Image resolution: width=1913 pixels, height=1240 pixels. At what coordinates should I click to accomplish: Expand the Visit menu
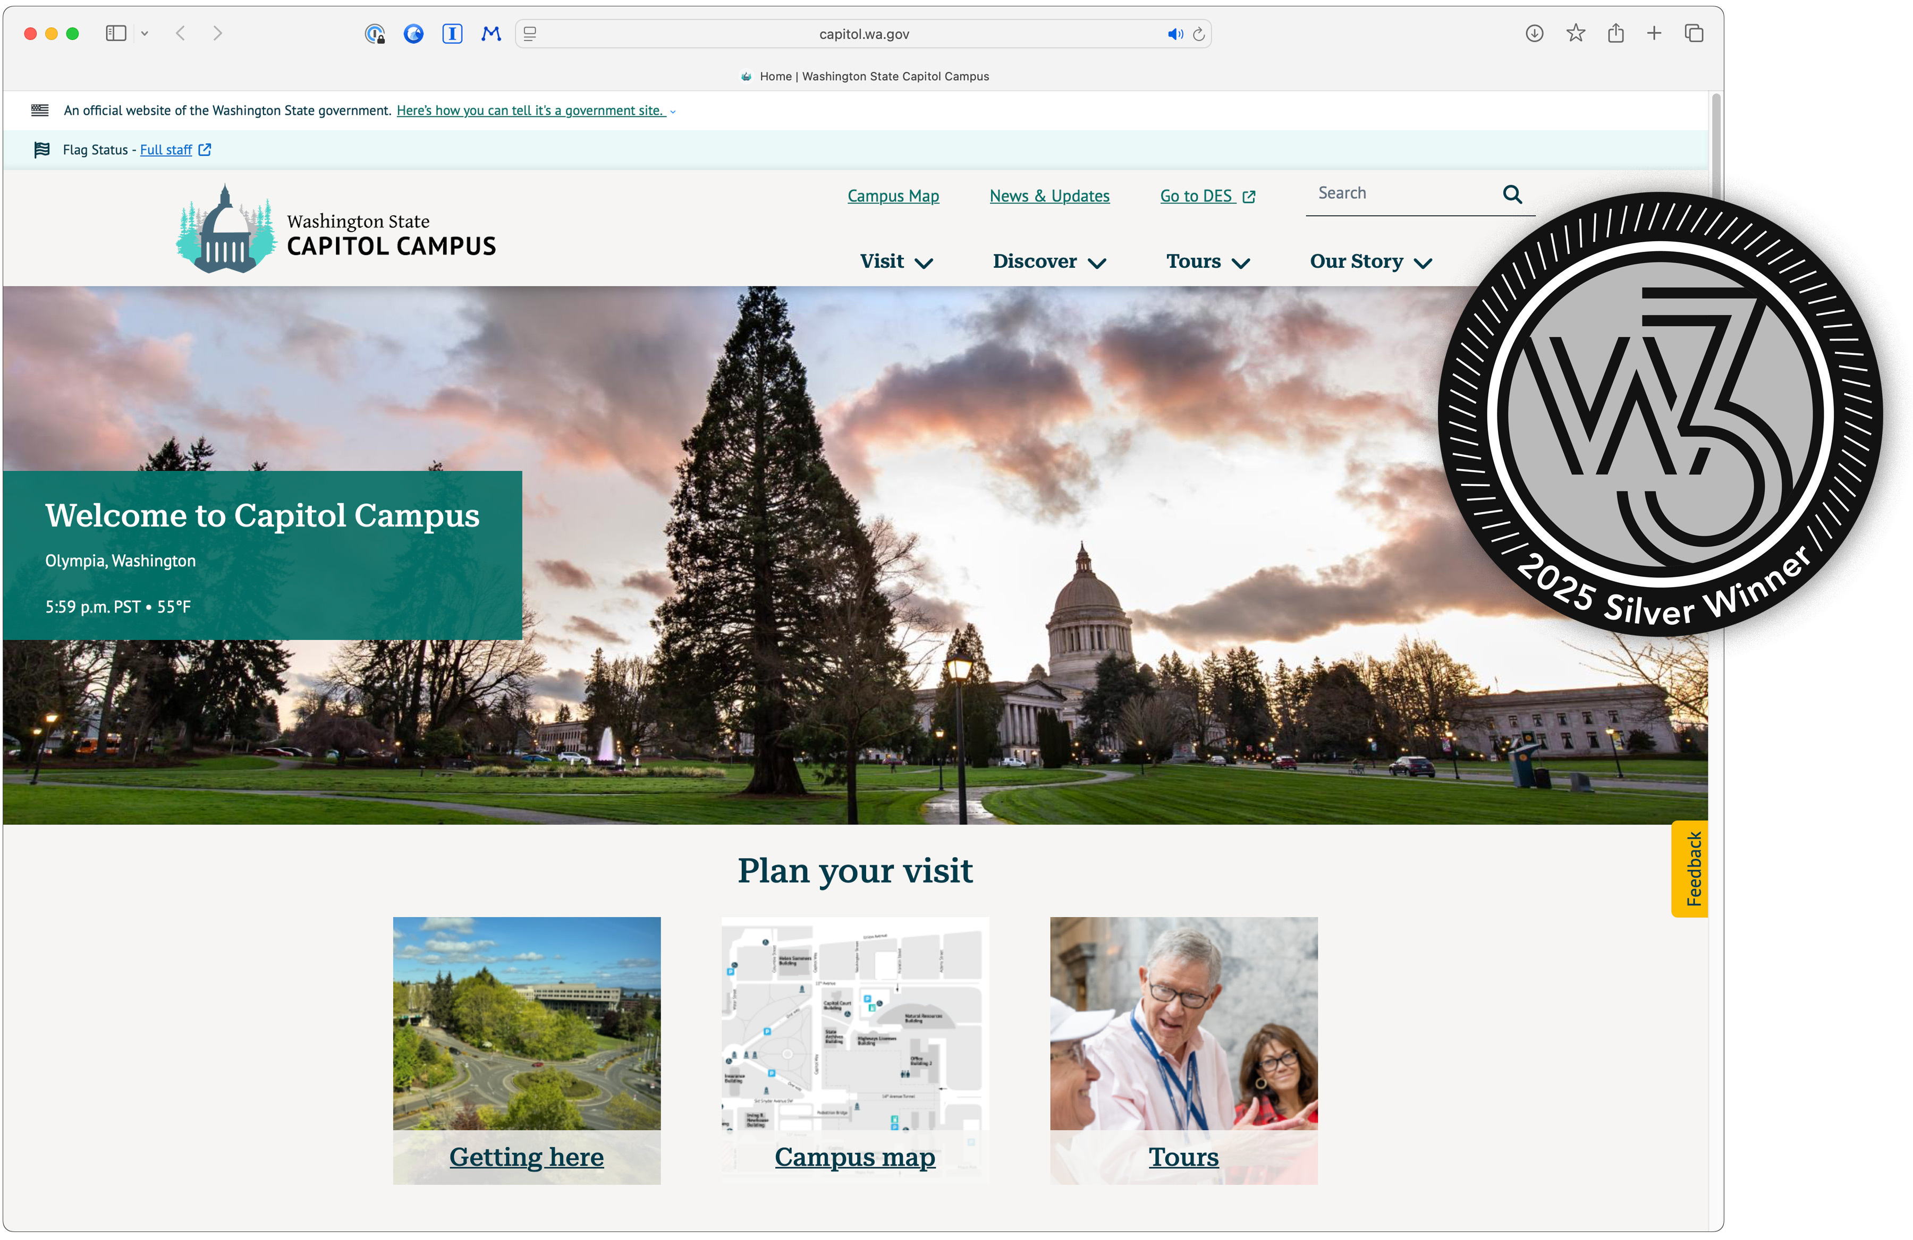(x=895, y=261)
